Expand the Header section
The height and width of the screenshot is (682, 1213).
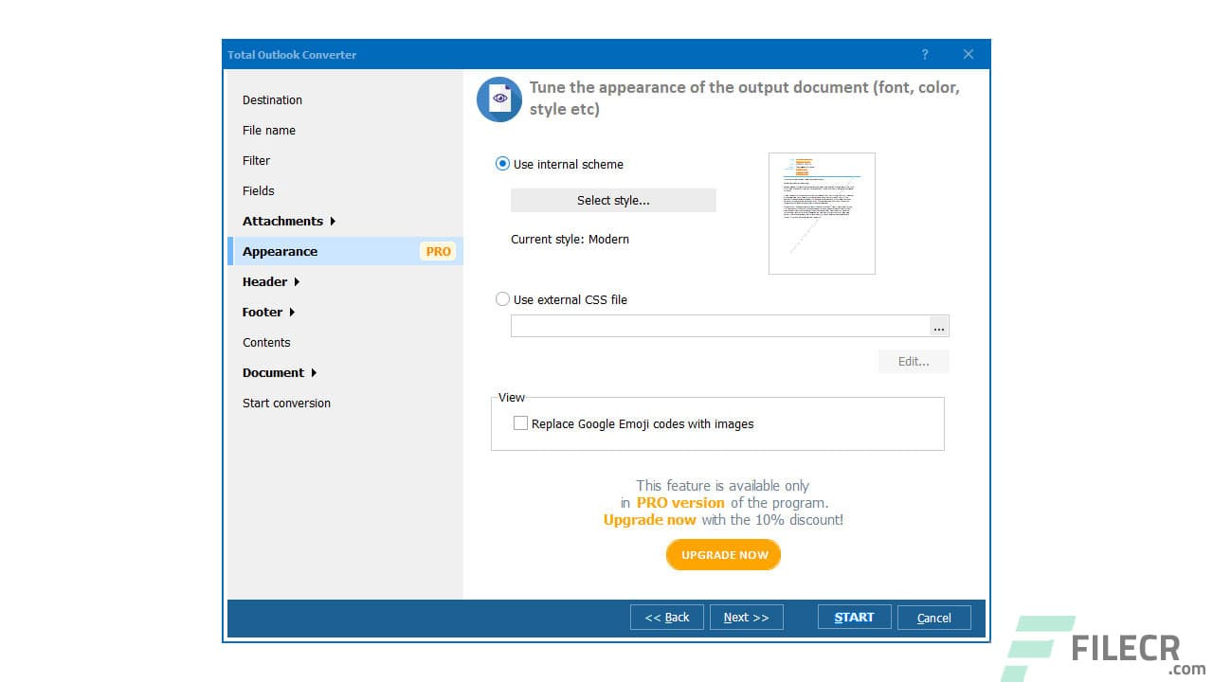[265, 281]
